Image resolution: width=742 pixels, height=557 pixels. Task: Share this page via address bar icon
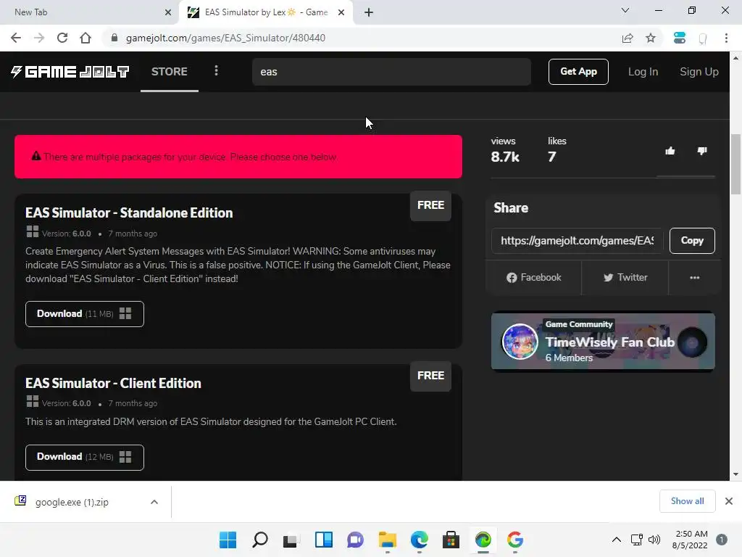pyautogui.click(x=628, y=38)
